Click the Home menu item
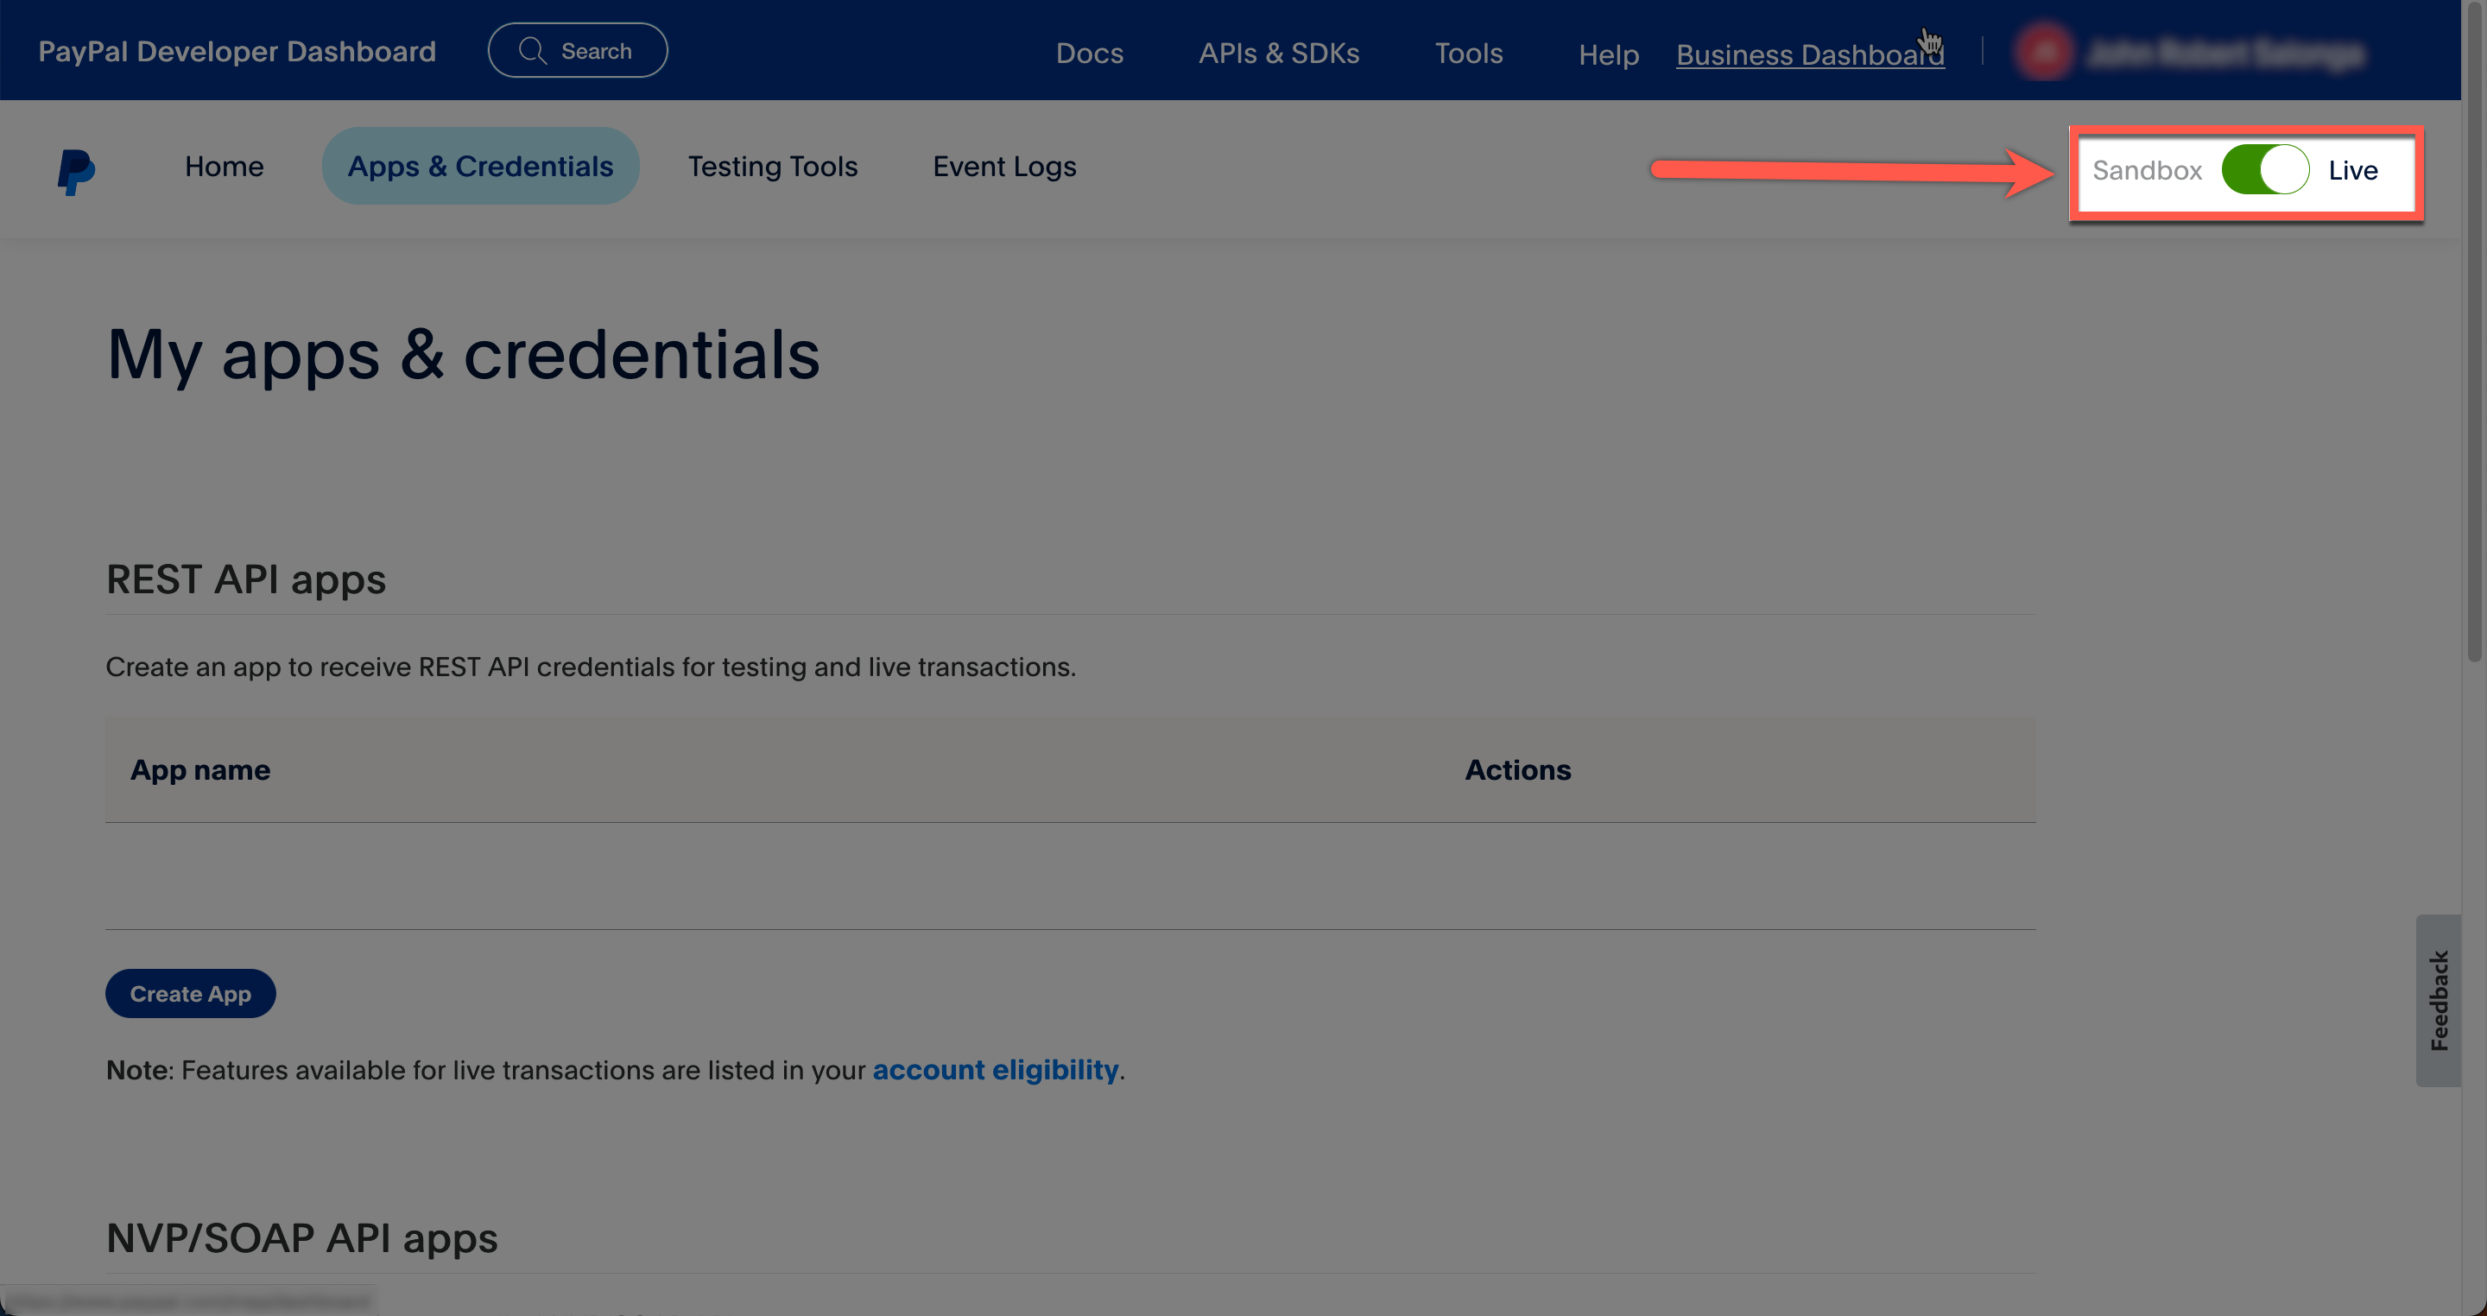Screen dimensions: 2487x1316 224,164
